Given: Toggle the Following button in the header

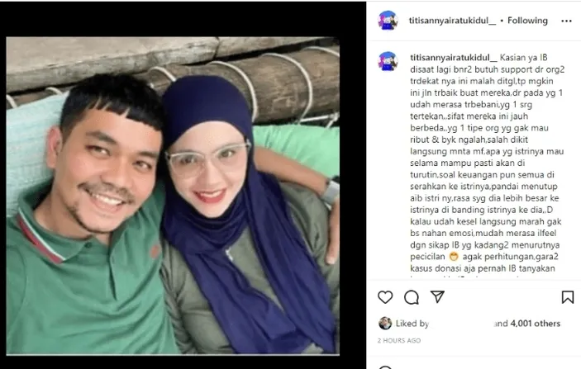Looking at the screenshot, I should [527, 21].
